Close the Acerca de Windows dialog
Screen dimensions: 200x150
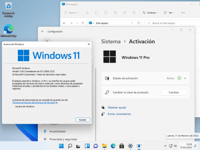tap(89, 44)
